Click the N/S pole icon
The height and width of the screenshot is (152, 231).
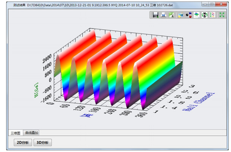coord(204,15)
